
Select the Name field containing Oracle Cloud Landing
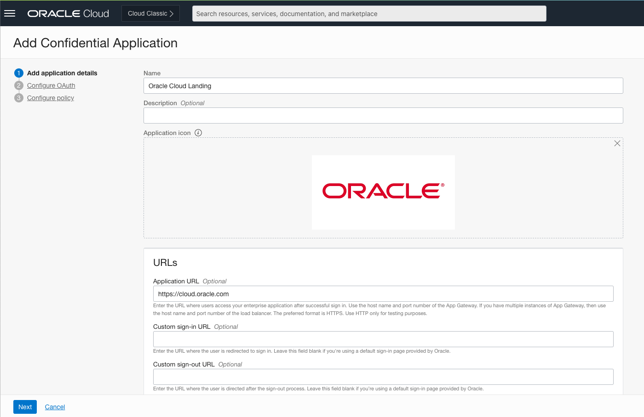click(x=383, y=85)
